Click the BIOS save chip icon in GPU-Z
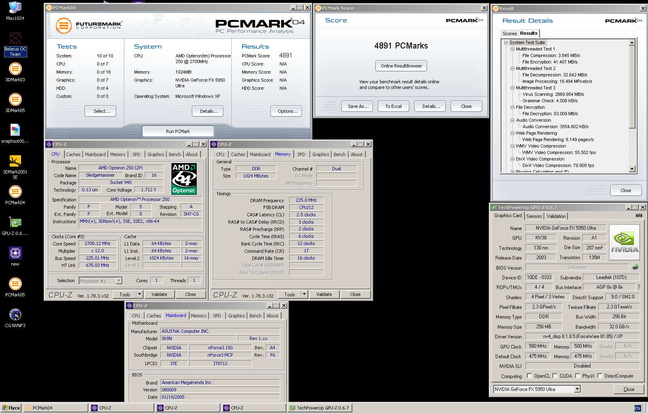648x414 pixels. [635, 267]
